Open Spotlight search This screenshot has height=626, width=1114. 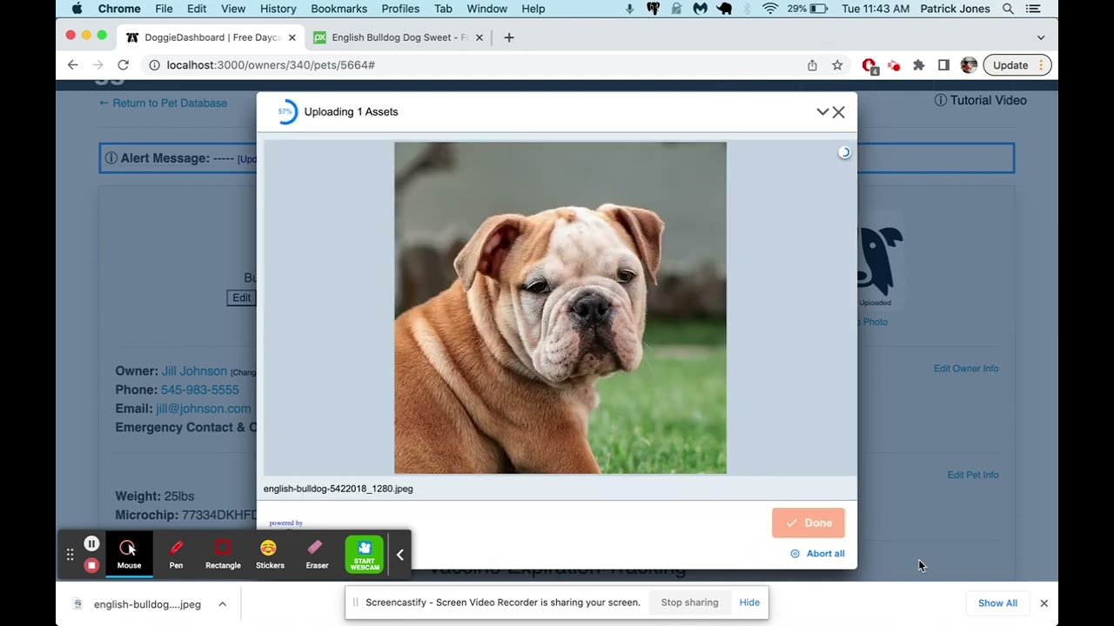tap(1008, 9)
